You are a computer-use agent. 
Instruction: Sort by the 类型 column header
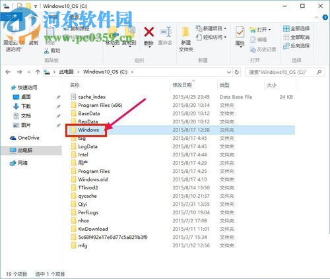point(224,85)
